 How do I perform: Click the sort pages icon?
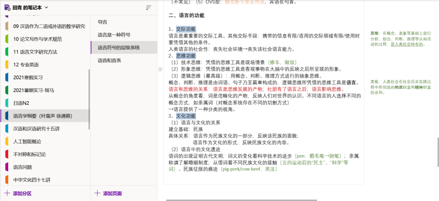[149, 8]
